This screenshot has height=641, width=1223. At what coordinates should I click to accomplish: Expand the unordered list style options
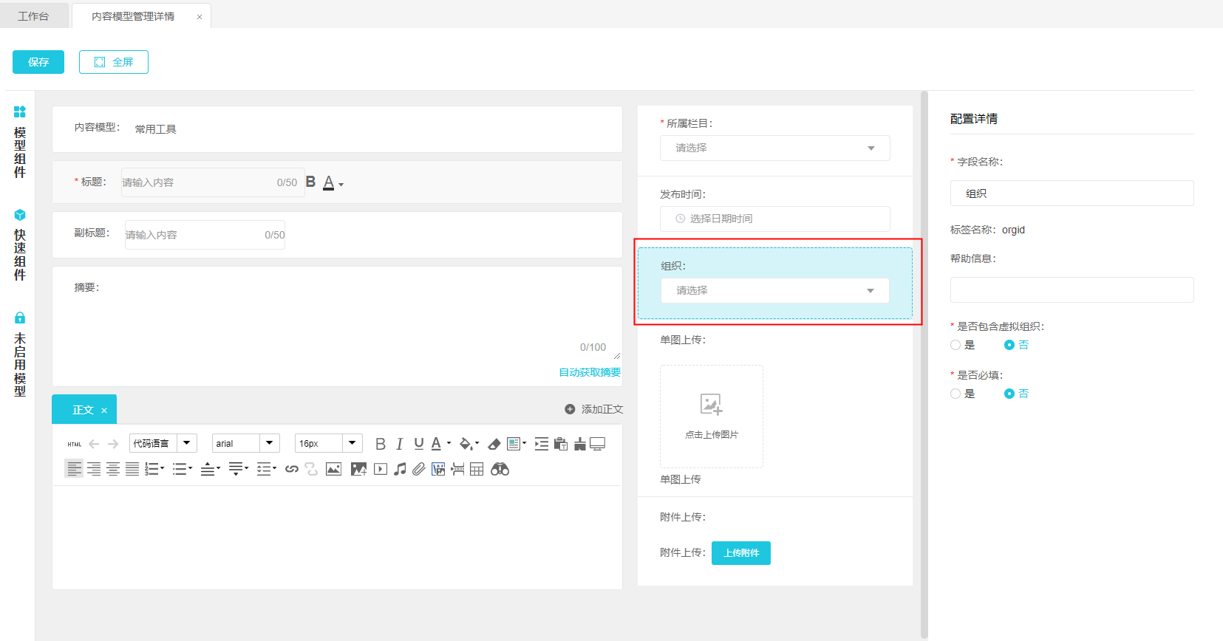click(x=190, y=468)
